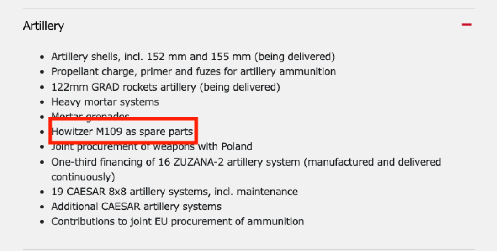This screenshot has height=251, width=497.
Task: Click the one-third financing of 16 ZUZANA-2 item
Action: pos(246,162)
